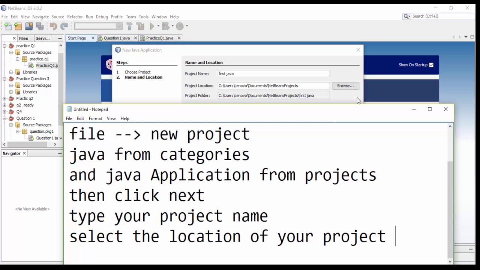480x270 pixels.
Task: Expand the q2 _ready project node
Action: (x=4, y=105)
